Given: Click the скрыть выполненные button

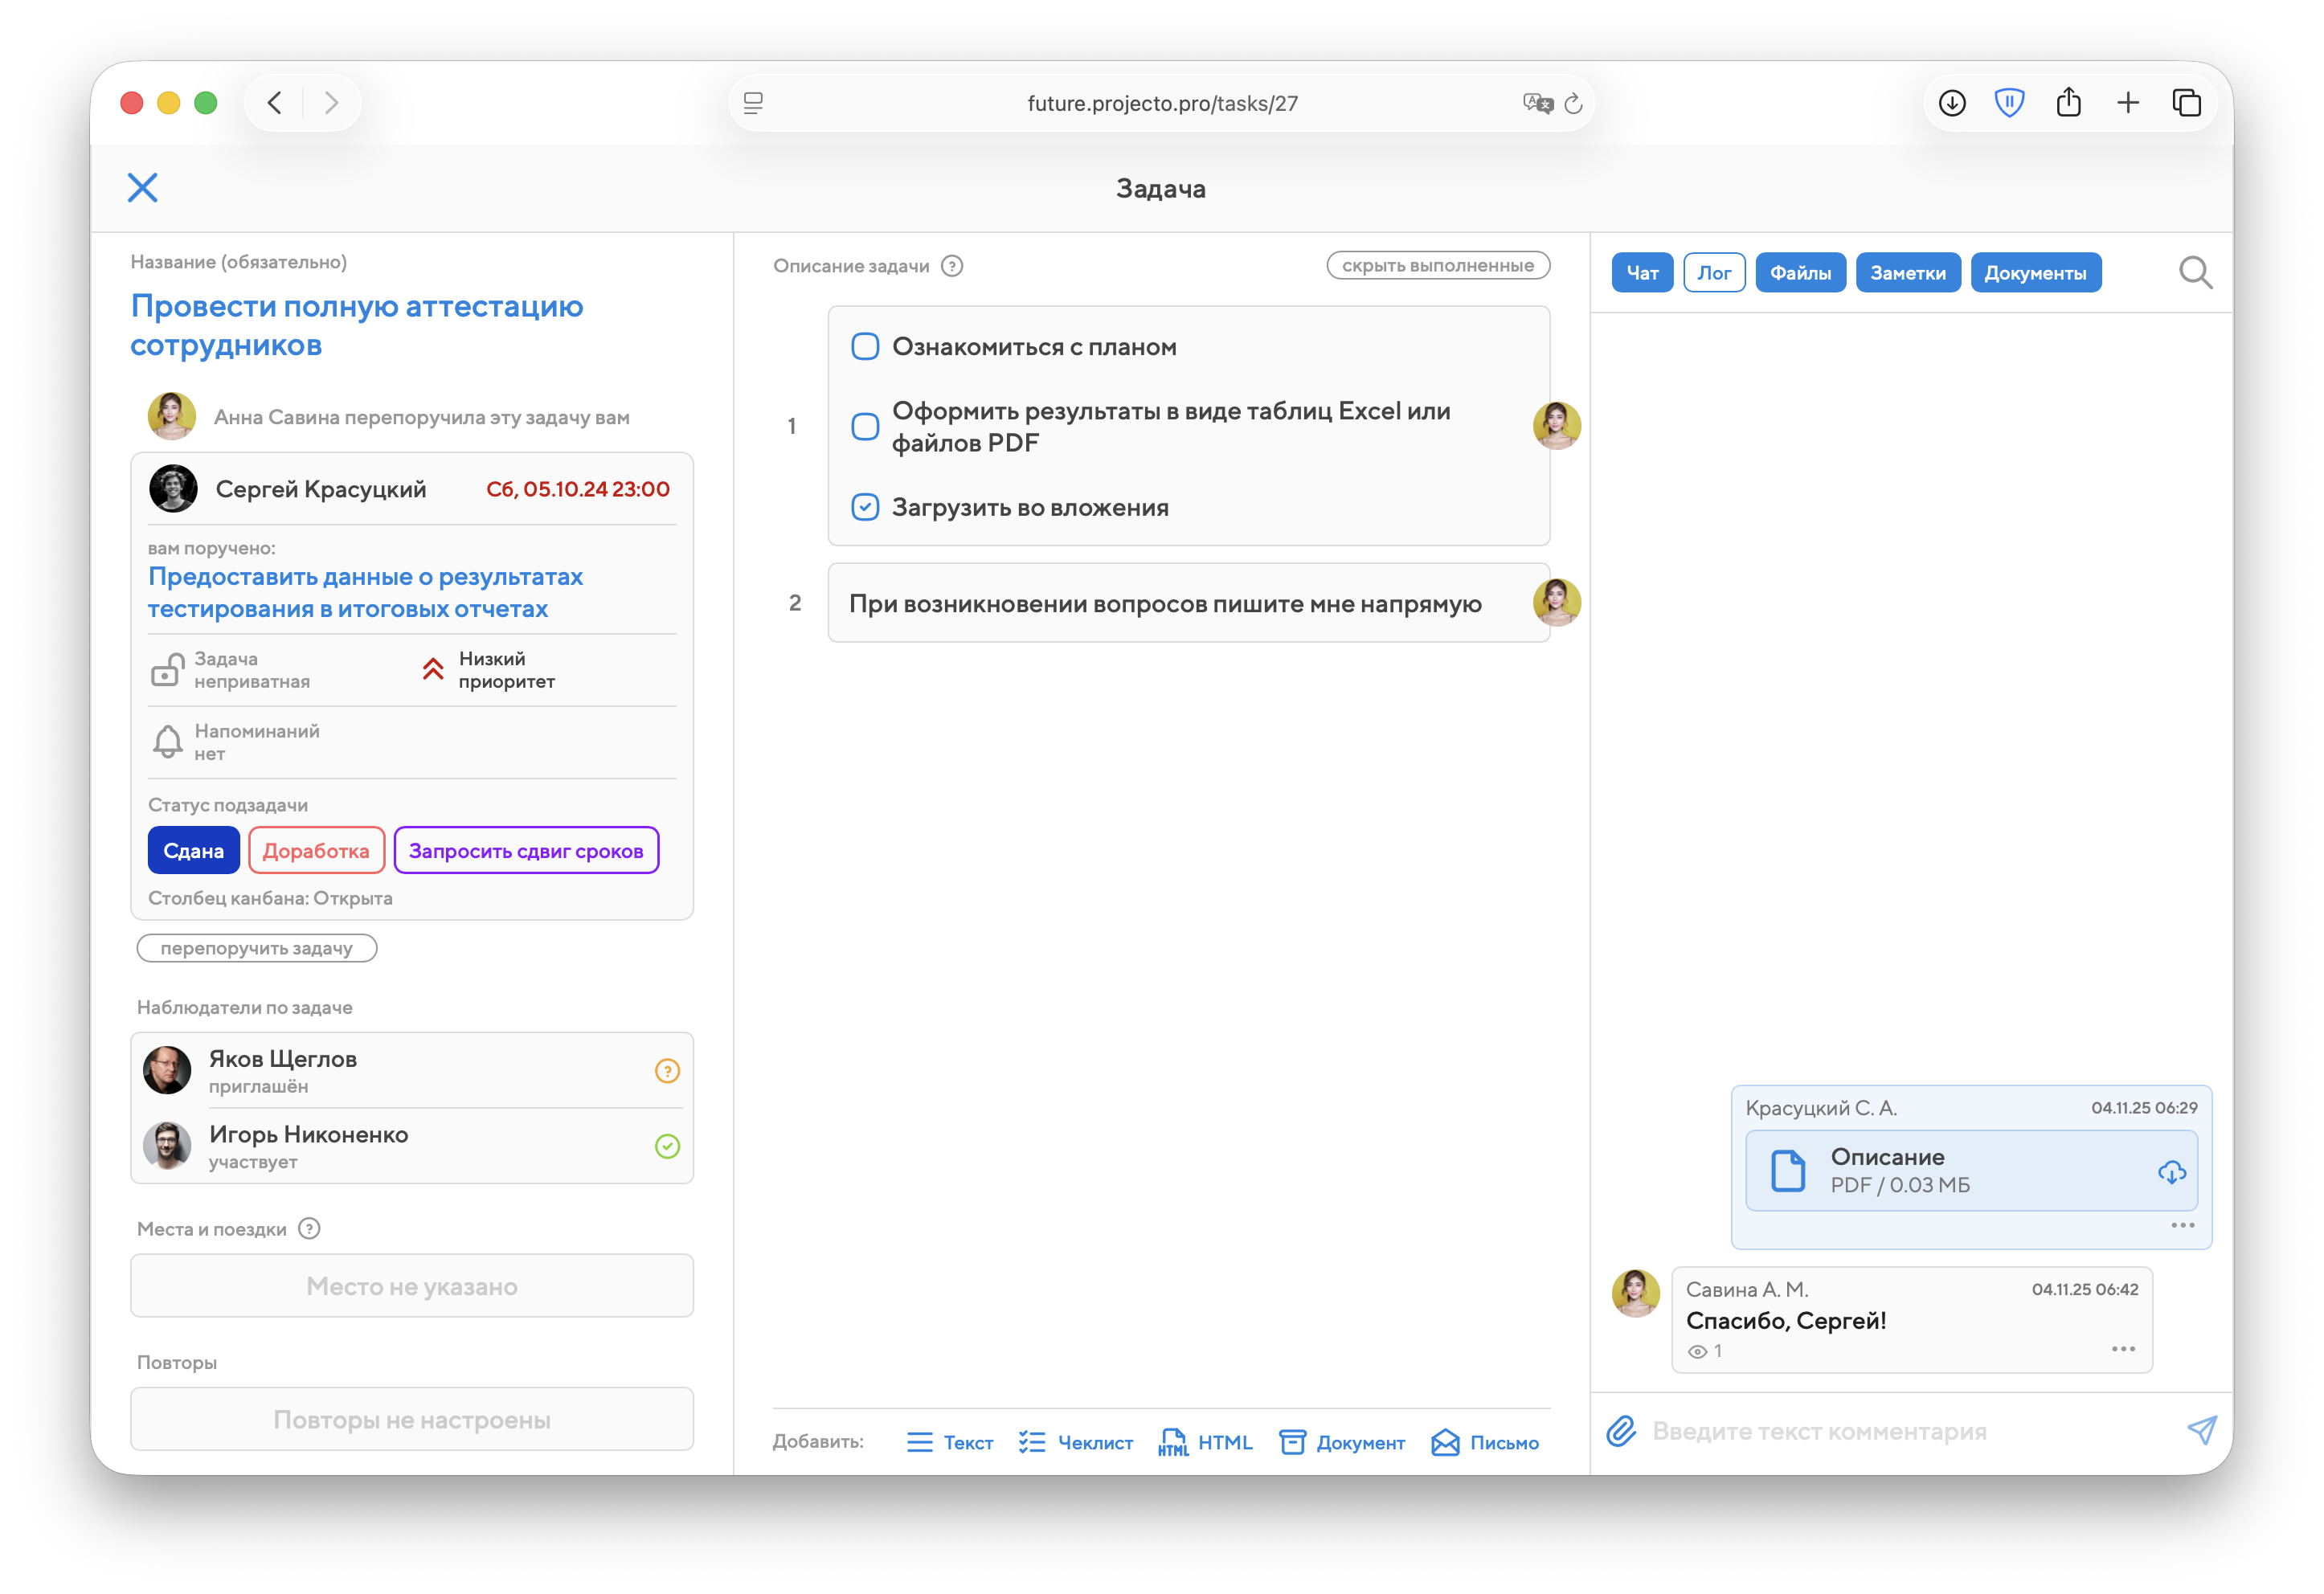Looking at the screenshot, I should pyautogui.click(x=1437, y=266).
